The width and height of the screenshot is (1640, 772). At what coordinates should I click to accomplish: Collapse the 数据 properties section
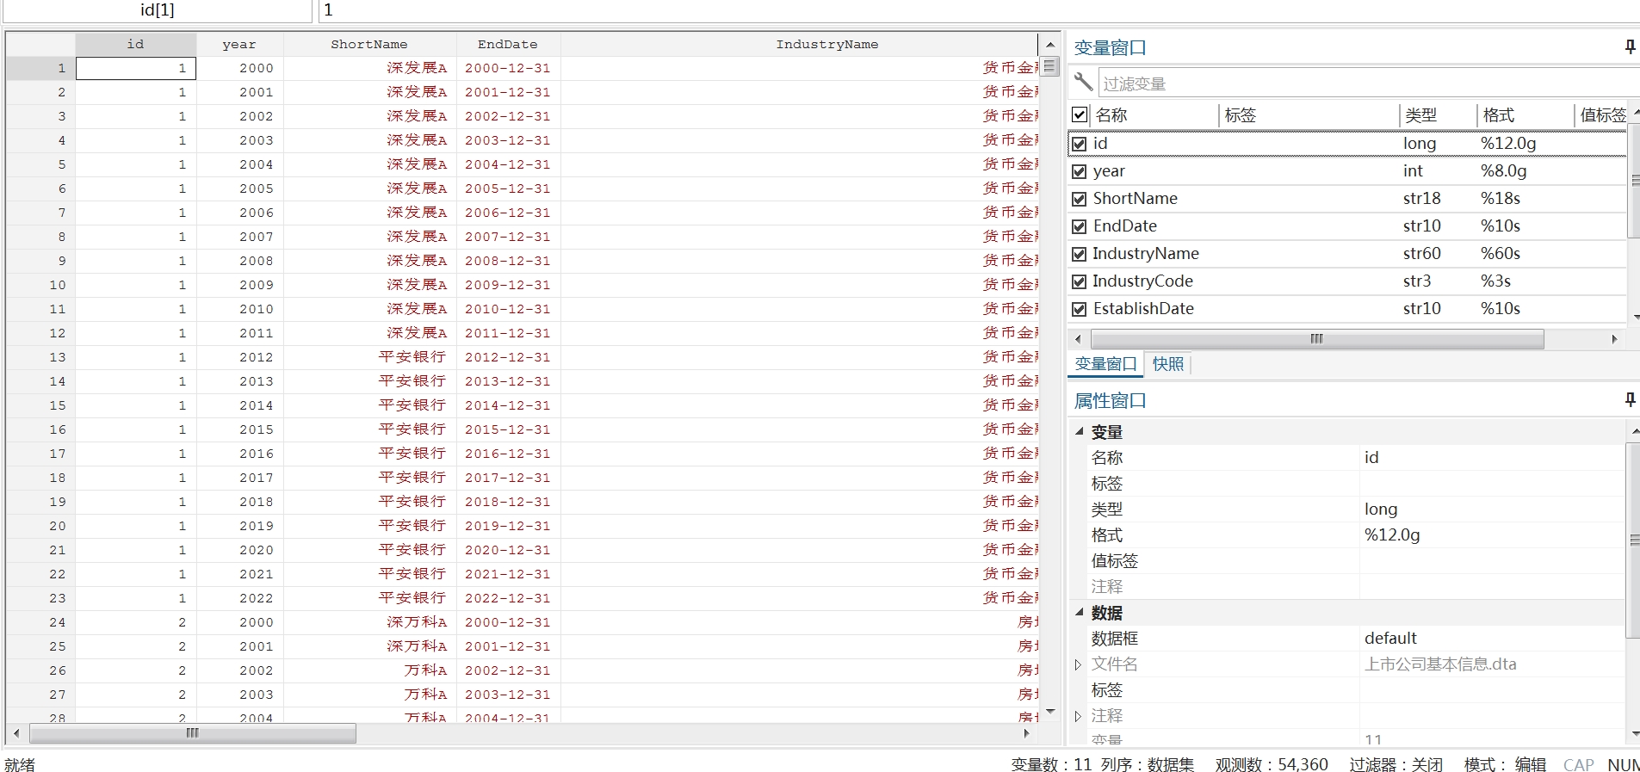[x=1080, y=613]
